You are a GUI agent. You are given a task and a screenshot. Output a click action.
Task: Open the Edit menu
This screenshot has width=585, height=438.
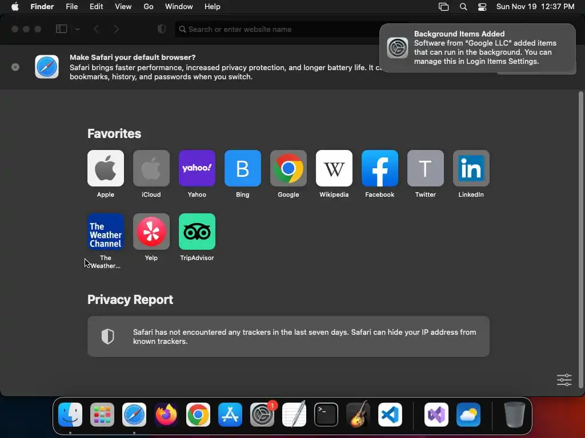pos(96,7)
